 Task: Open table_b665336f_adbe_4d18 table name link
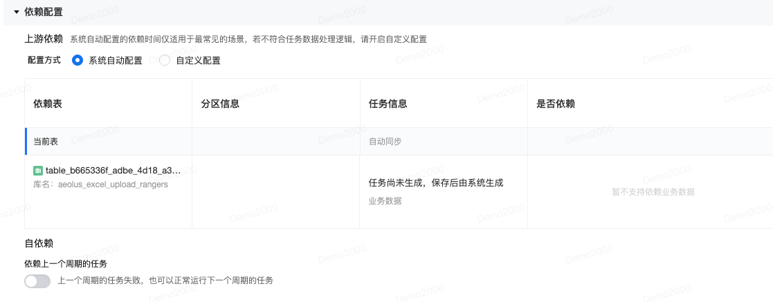pos(113,171)
